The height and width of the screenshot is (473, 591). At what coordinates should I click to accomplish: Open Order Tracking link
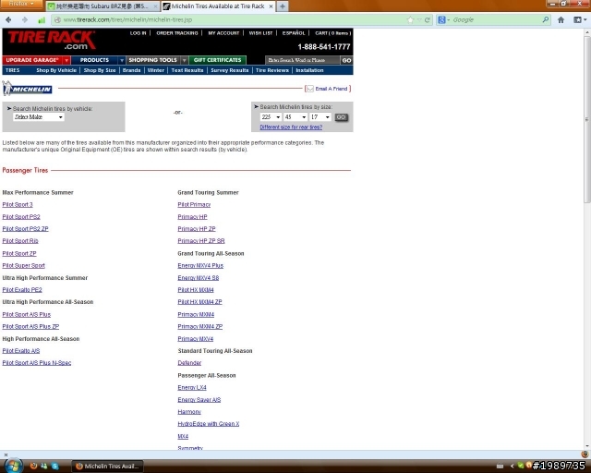click(177, 33)
